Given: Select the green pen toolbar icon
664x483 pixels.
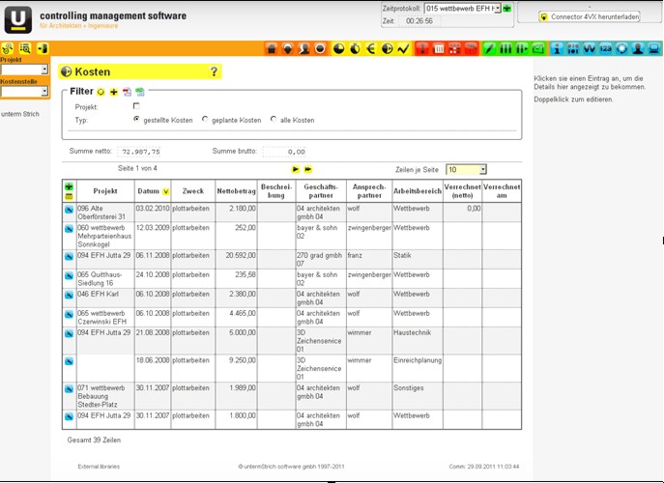Looking at the screenshot, I should pos(489,48).
